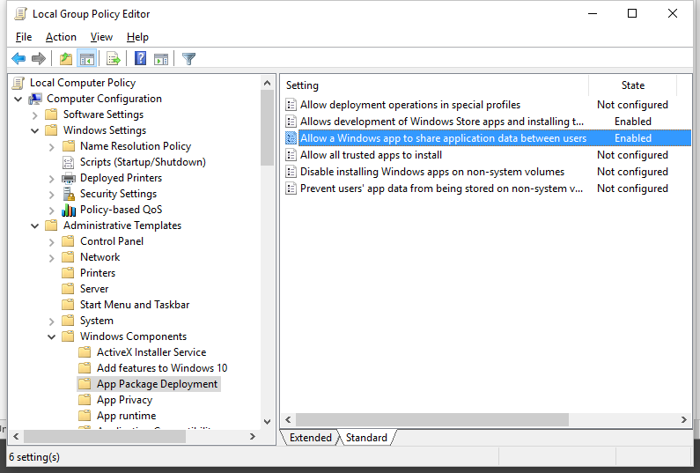Screen dimensions: 700x473
Task: Click the Back arrow toolbar icon
Action: point(18,59)
